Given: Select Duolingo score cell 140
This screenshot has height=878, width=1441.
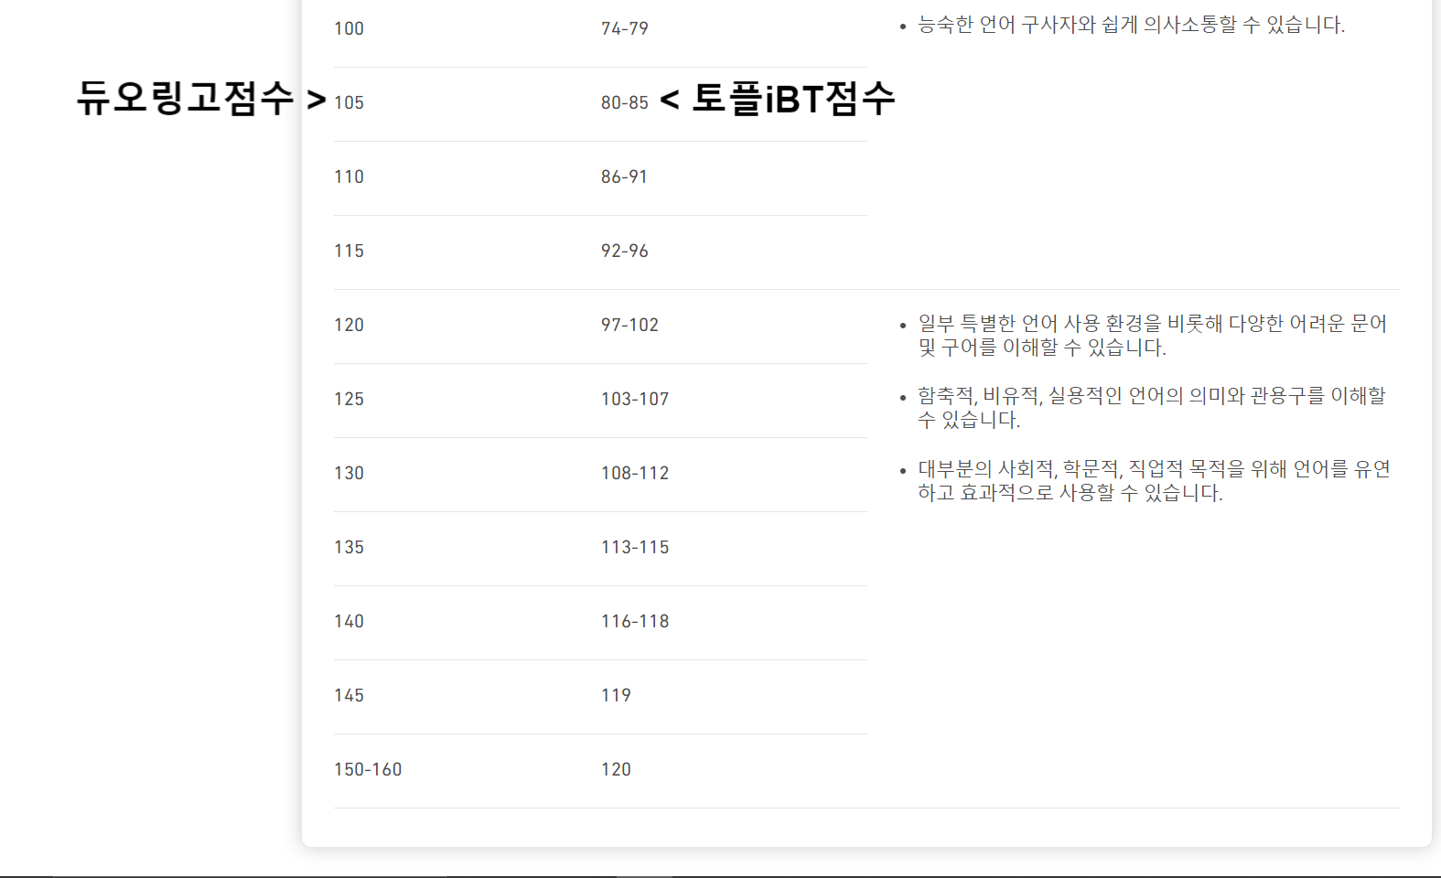Looking at the screenshot, I should (349, 621).
